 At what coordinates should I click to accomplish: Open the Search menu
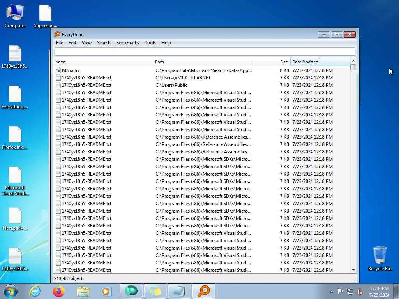click(x=104, y=43)
